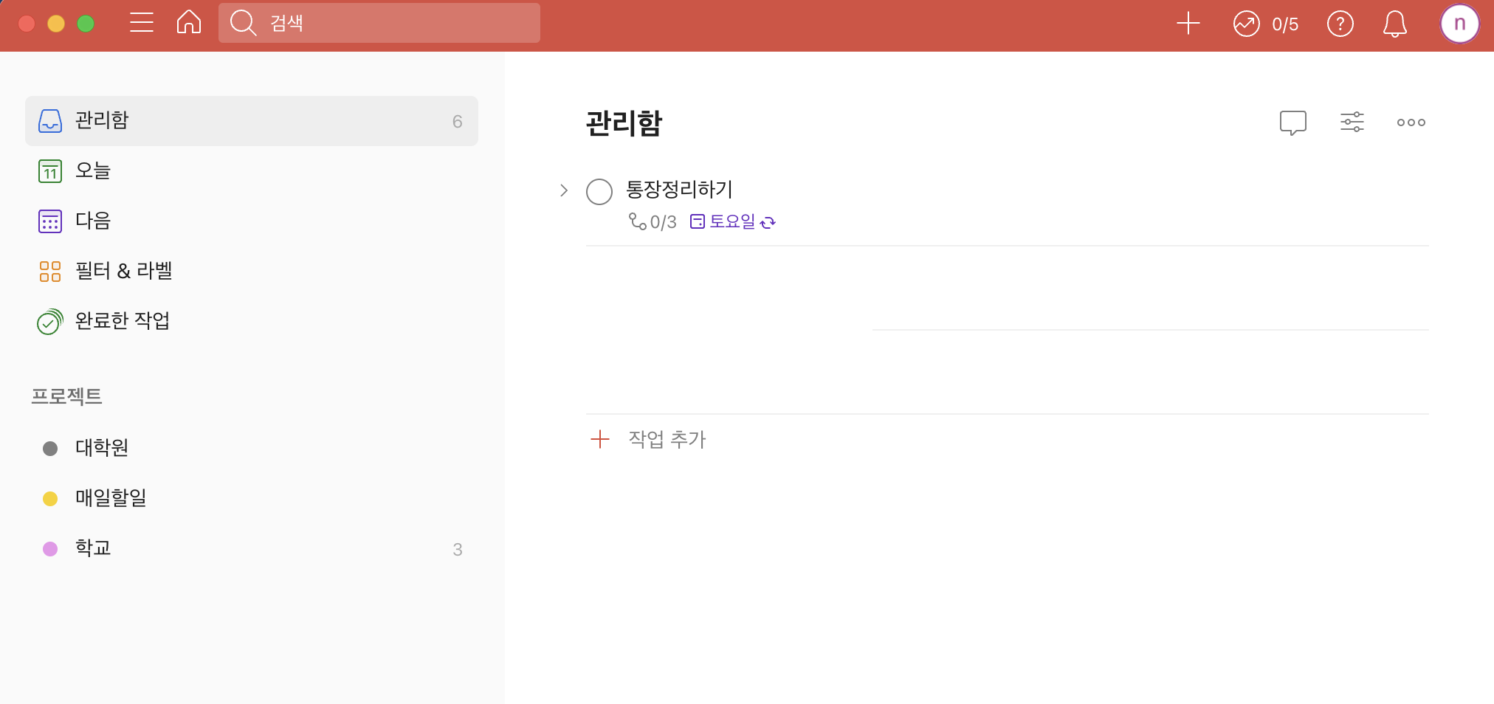Open the 대학원 project

[252, 449]
